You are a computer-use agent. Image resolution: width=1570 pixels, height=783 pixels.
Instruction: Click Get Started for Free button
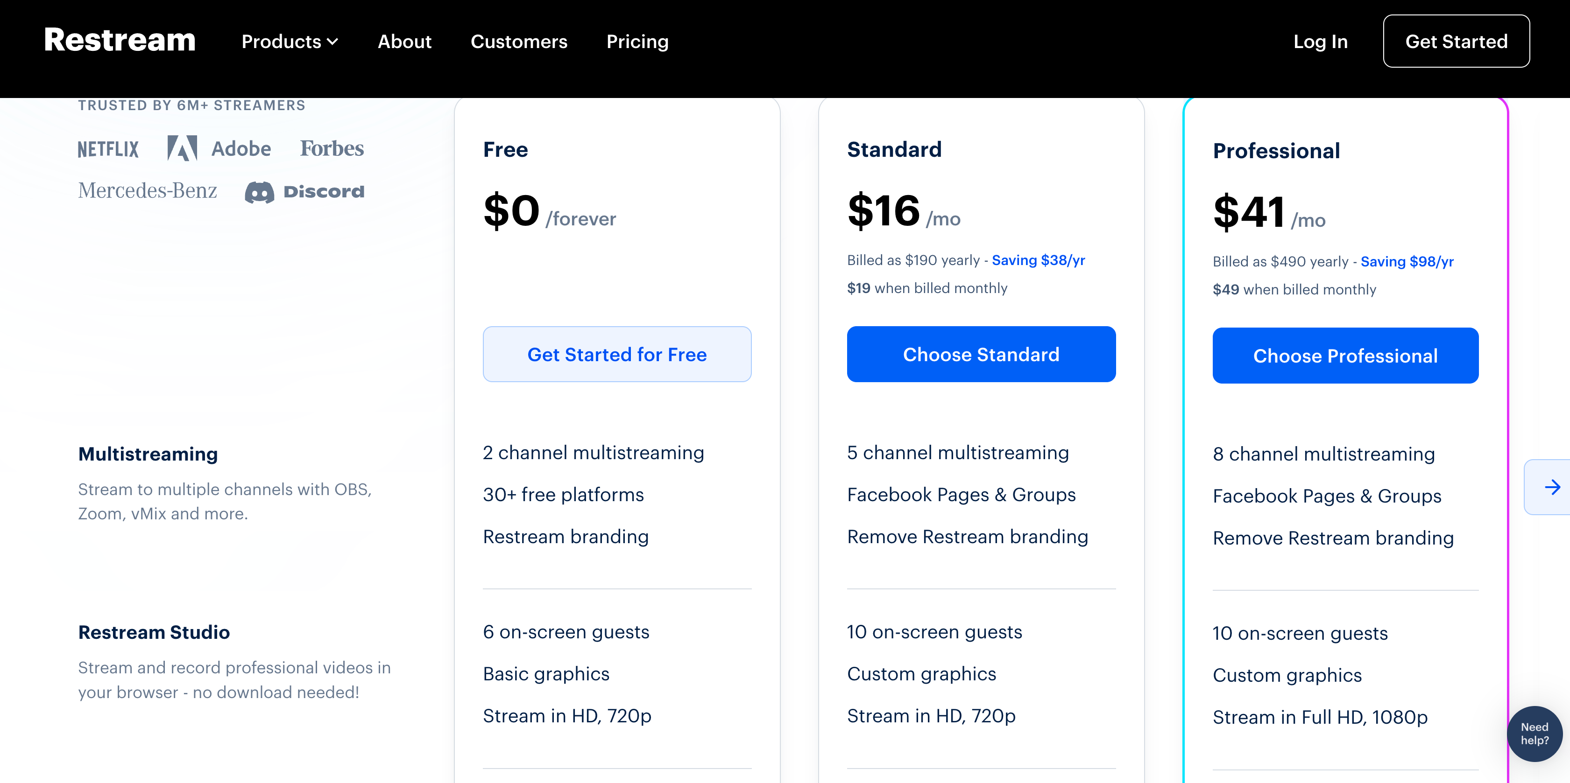(617, 354)
